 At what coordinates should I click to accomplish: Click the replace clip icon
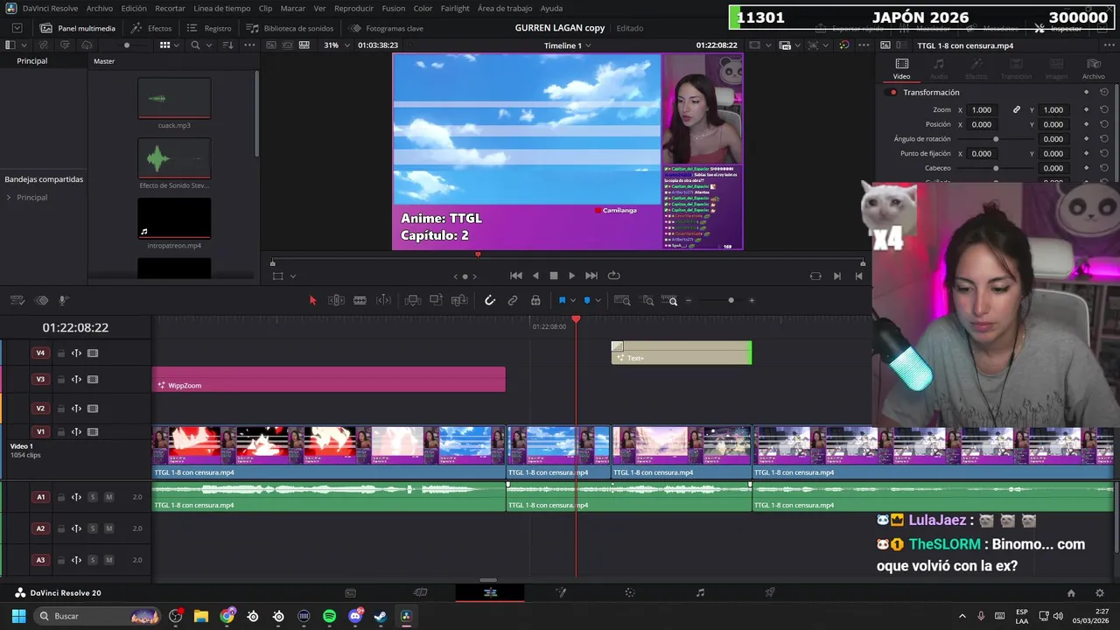pyautogui.click(x=459, y=300)
